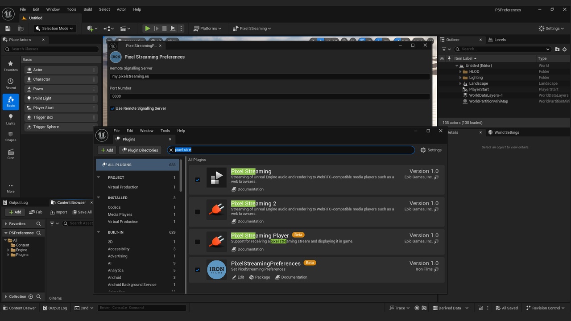Open the Pixel Streaming toolbar dropdown
This screenshot has height=321, width=571.
(x=252, y=29)
